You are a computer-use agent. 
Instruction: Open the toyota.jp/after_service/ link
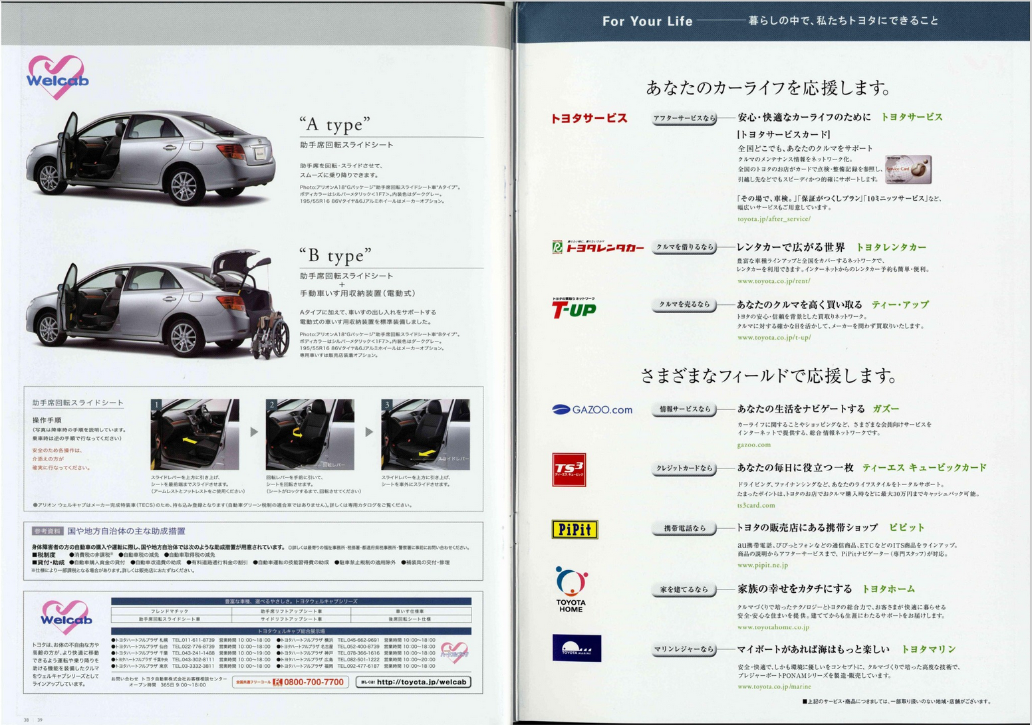[773, 219]
